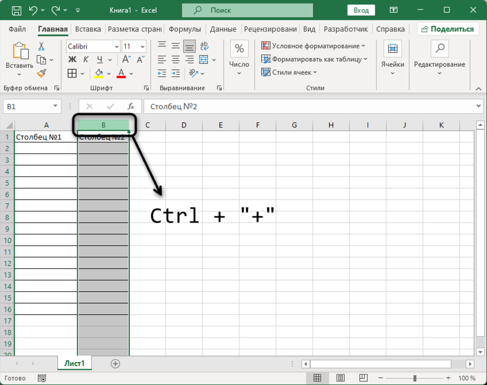Click the macro recording icon in status bar
This screenshot has width=487, height=385.
[x=42, y=379]
